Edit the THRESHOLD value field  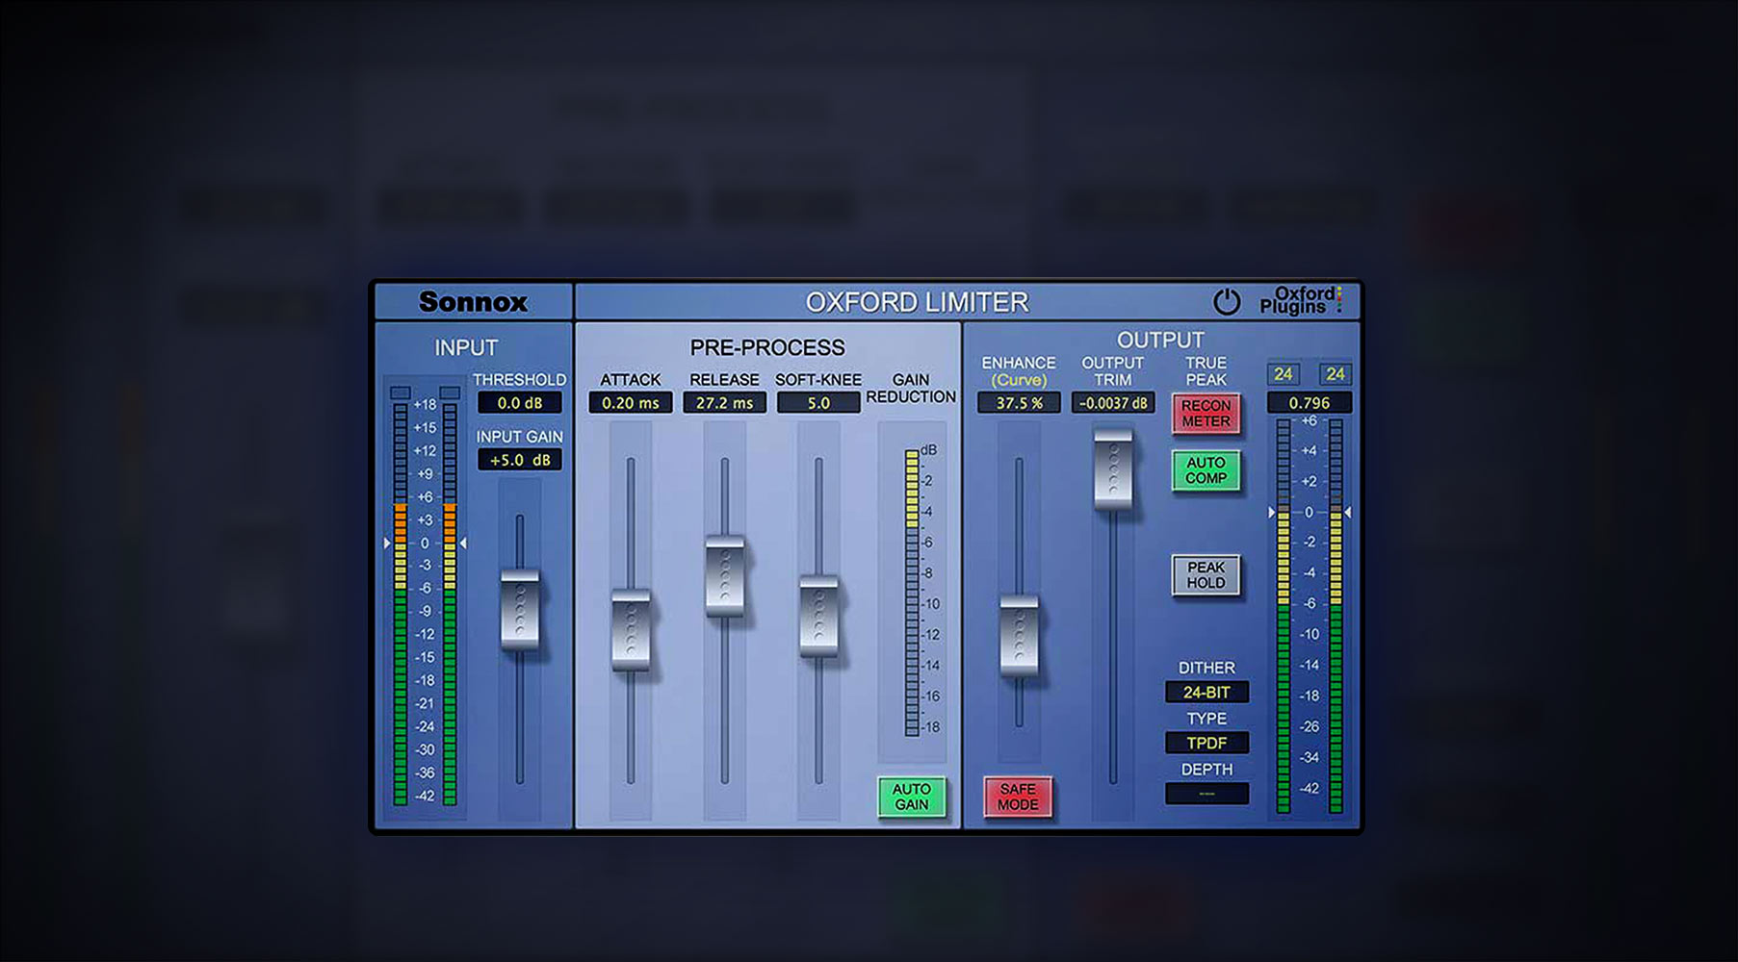click(x=520, y=403)
